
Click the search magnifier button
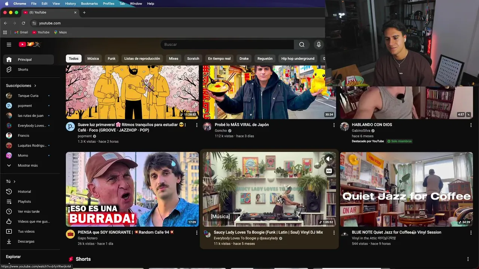(x=302, y=44)
